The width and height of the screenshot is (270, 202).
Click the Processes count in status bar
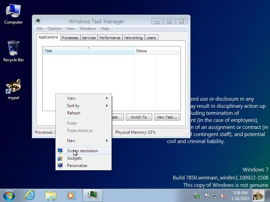tap(45, 132)
